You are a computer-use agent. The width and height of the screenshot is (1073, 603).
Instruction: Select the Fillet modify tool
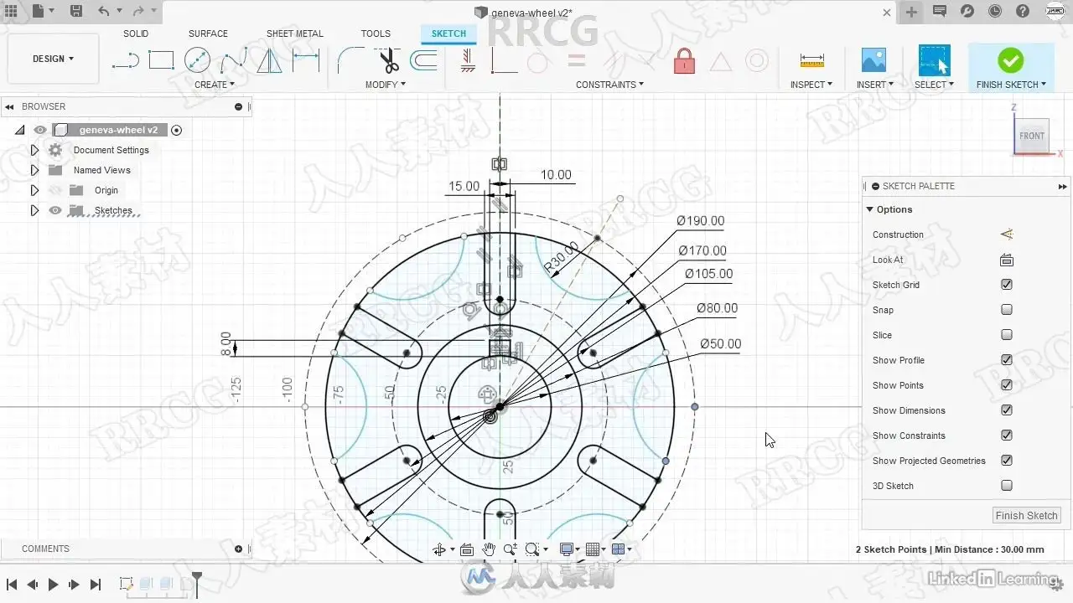[x=350, y=60]
